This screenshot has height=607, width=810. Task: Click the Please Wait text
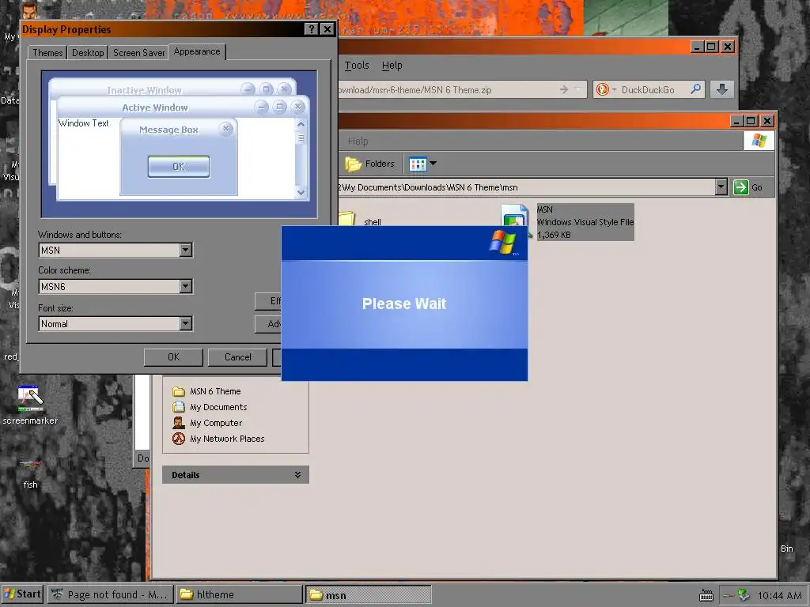(404, 303)
